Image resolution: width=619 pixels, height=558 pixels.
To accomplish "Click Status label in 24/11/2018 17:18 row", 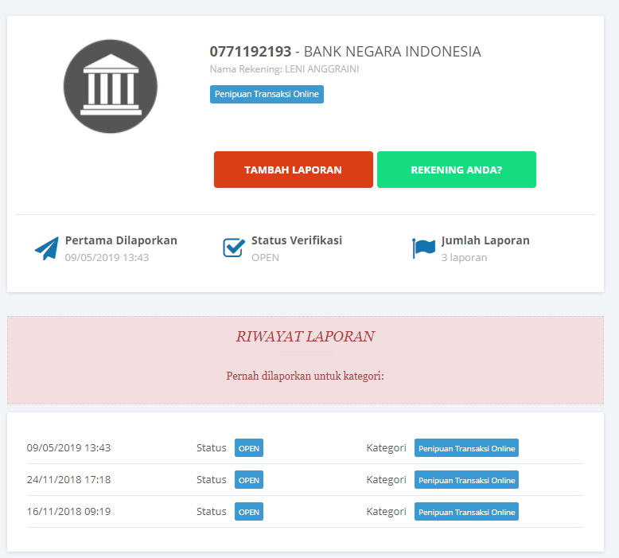I will pos(211,480).
